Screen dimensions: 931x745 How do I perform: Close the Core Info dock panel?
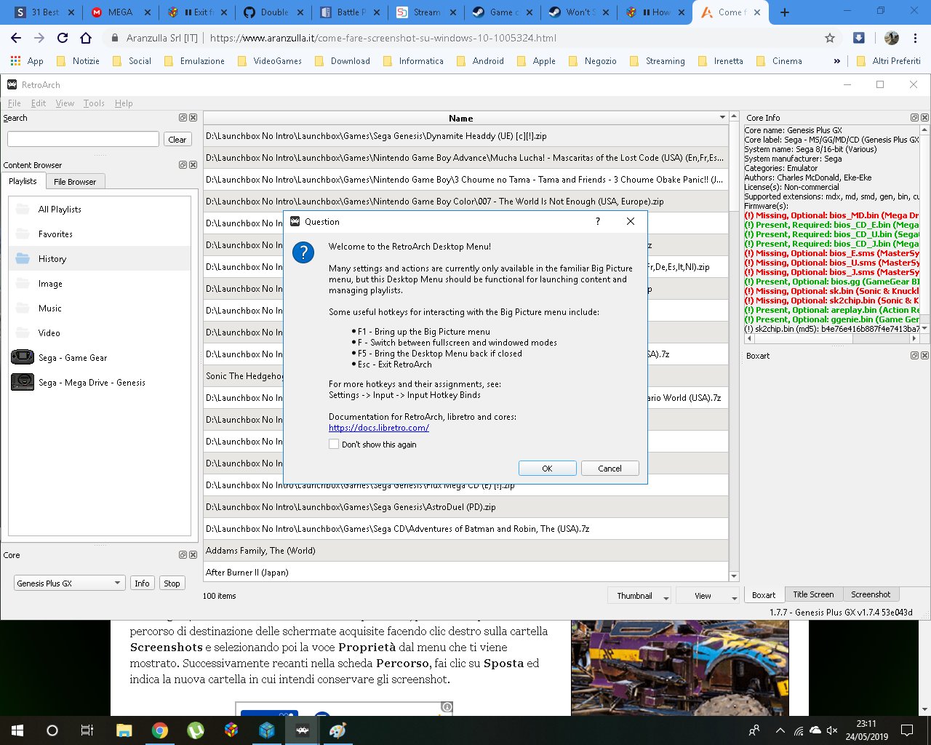point(924,117)
